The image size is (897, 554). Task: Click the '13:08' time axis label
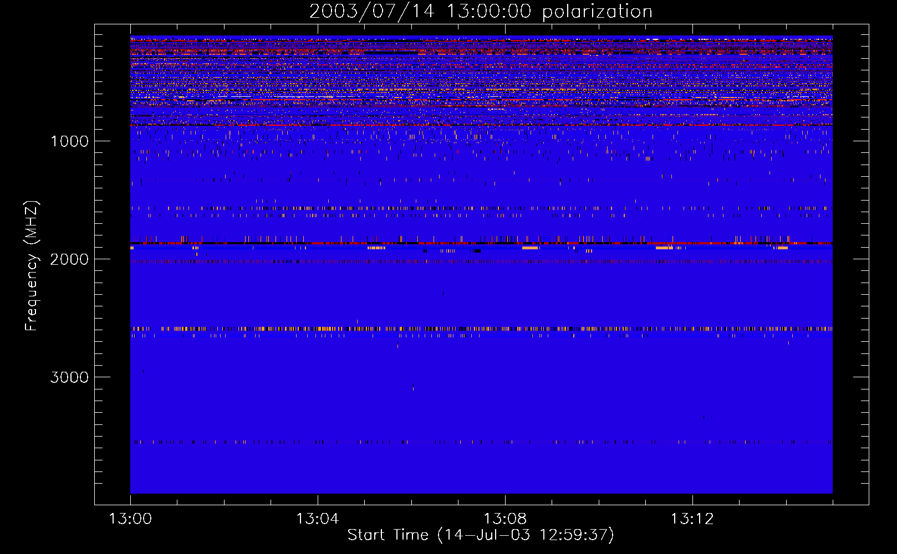tap(505, 519)
